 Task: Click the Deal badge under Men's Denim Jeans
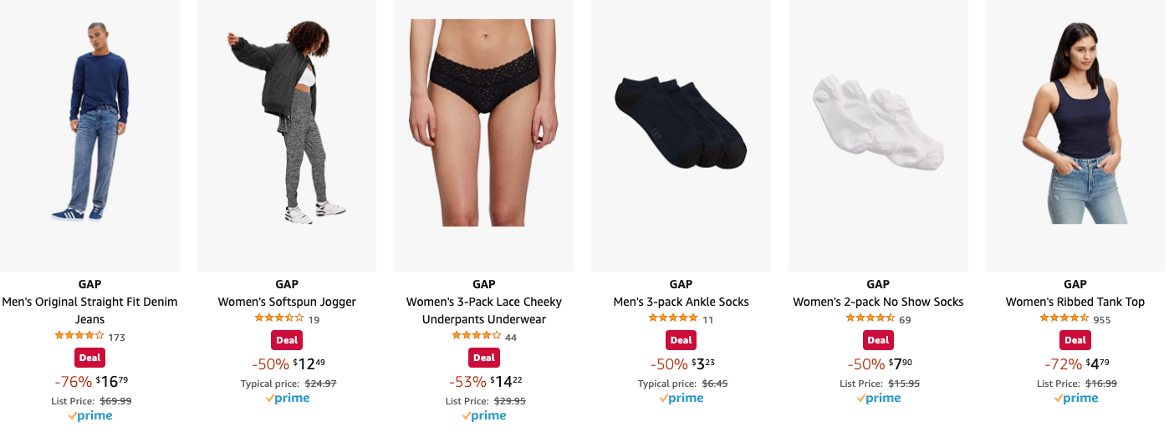click(89, 358)
